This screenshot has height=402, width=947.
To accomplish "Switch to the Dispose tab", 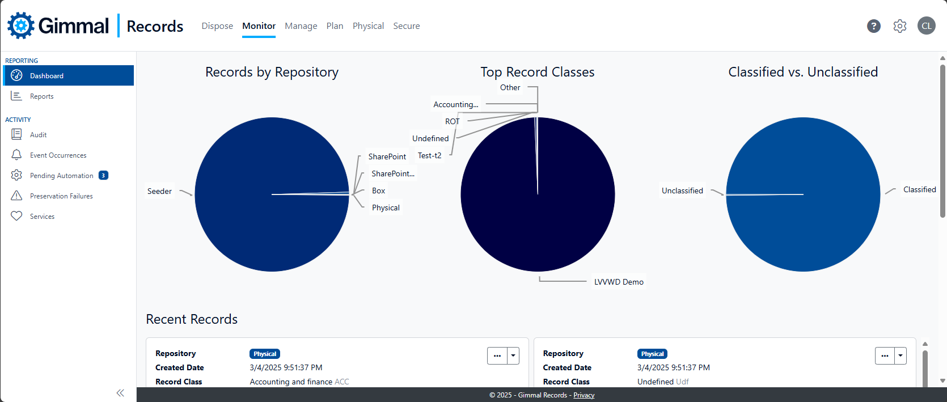I will 217,26.
